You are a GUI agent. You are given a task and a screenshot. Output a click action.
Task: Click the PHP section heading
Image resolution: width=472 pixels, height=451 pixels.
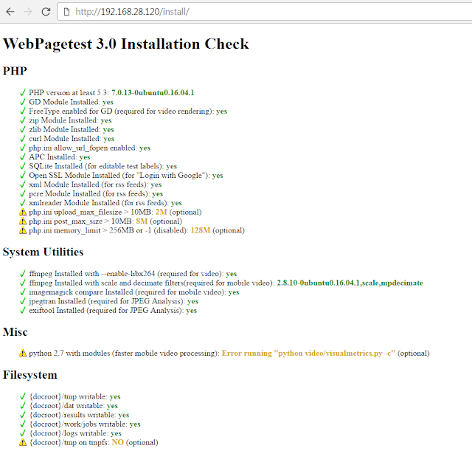coord(15,71)
